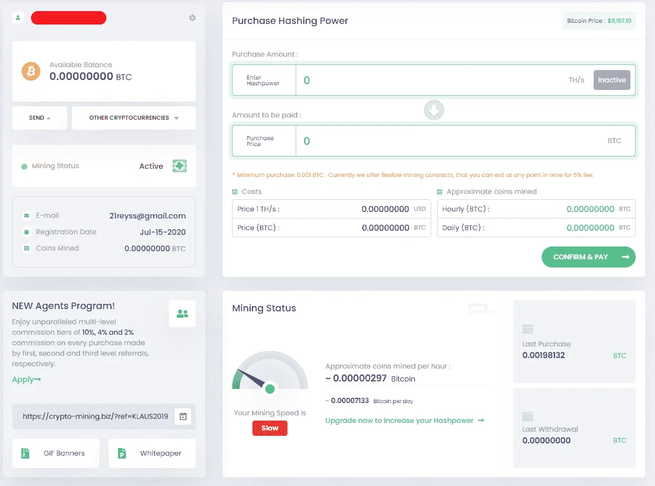Screen dimensions: 655x486
Task: Click registration date Jul-15-2020
Action: pos(163,232)
